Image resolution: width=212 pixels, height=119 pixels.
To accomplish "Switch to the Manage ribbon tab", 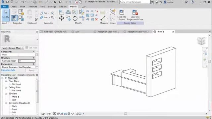I will tap(52, 7).
